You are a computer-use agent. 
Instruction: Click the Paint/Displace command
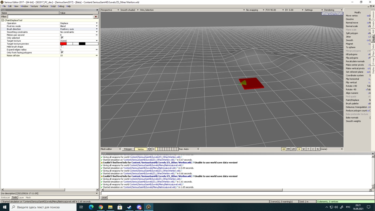point(358,100)
